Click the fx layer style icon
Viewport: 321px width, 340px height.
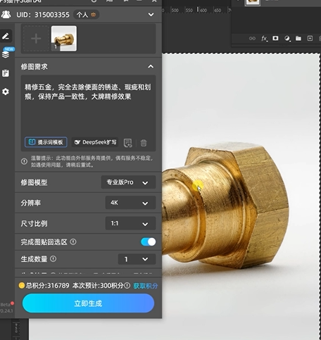[x=264, y=39]
